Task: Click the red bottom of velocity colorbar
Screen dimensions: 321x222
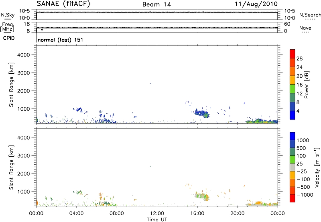Action: coord(293,198)
